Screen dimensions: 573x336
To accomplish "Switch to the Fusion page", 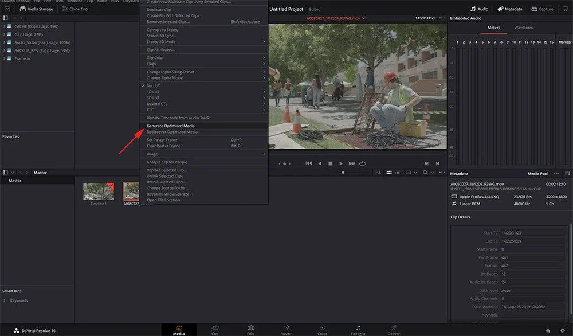I will [286, 329].
